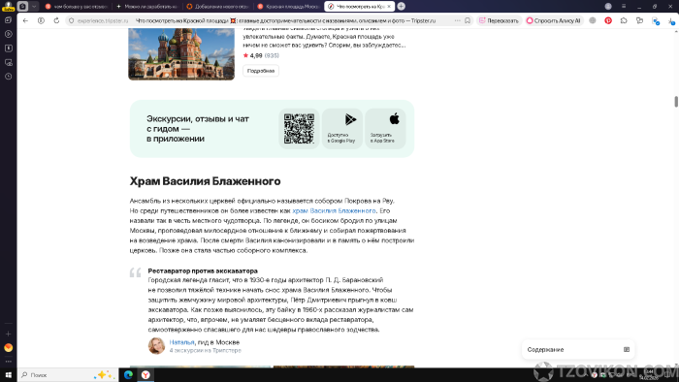The width and height of the screenshot is (679, 382).
Task: Click the rating '4,99' text
Action: (256, 55)
